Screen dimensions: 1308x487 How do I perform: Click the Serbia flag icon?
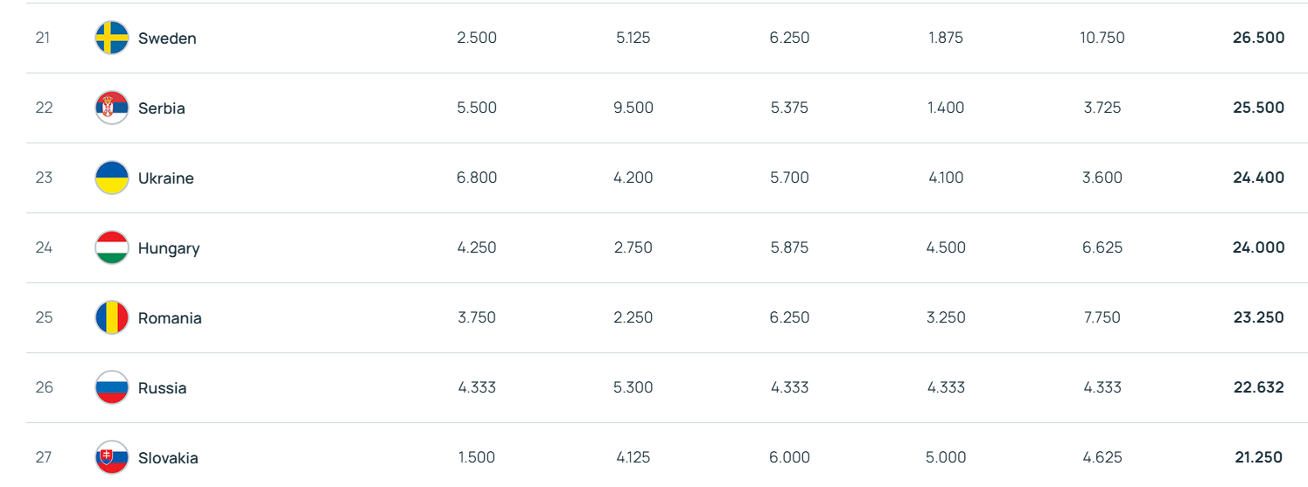tap(112, 108)
